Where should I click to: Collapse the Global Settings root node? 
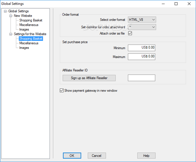pyautogui.click(x=5, y=11)
